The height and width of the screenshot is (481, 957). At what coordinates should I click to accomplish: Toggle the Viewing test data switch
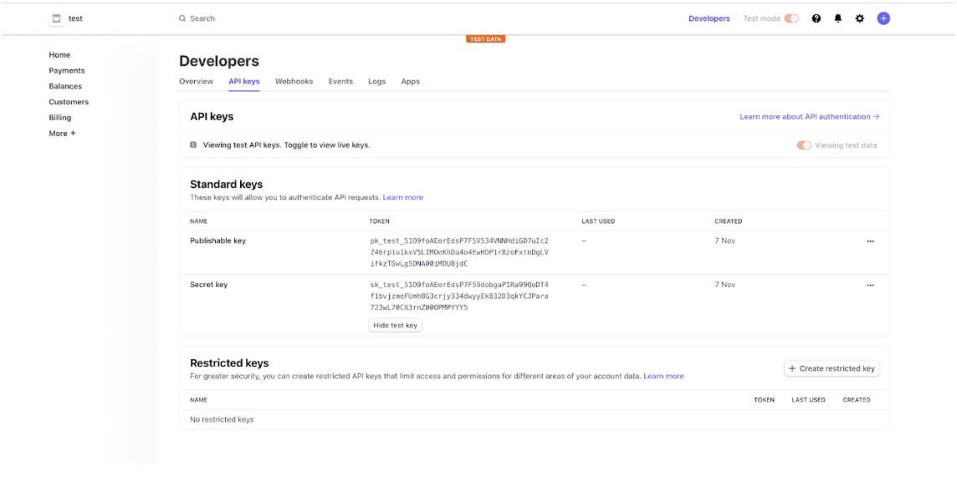[804, 145]
